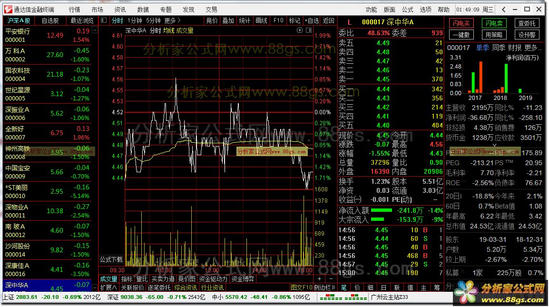Switch to 自选股 list tab
Viewport: 549px width, 307px height.
pos(50,20)
